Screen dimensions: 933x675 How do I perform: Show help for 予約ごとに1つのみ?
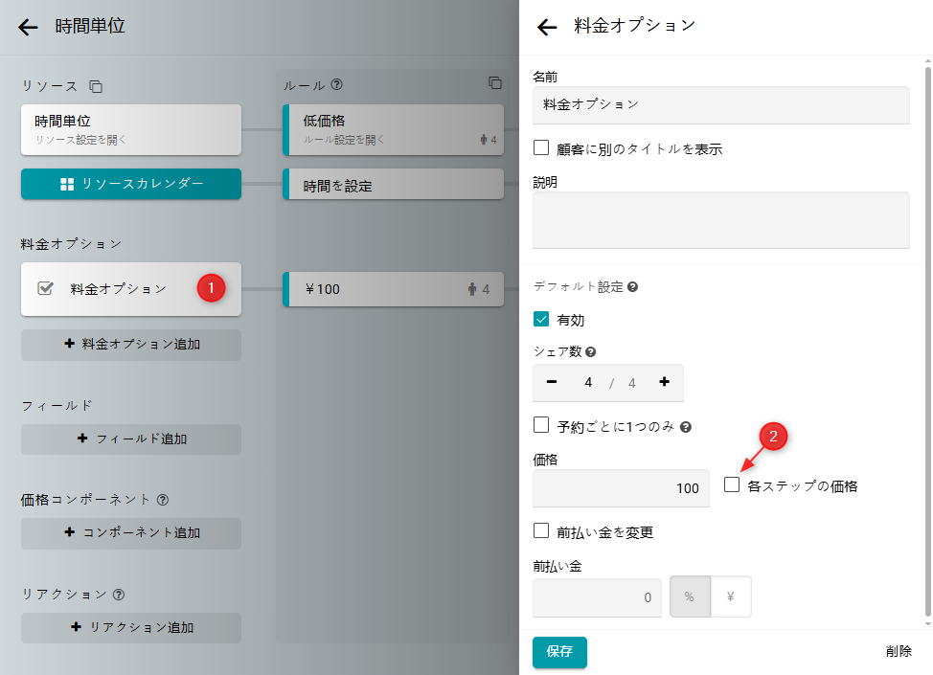click(686, 427)
